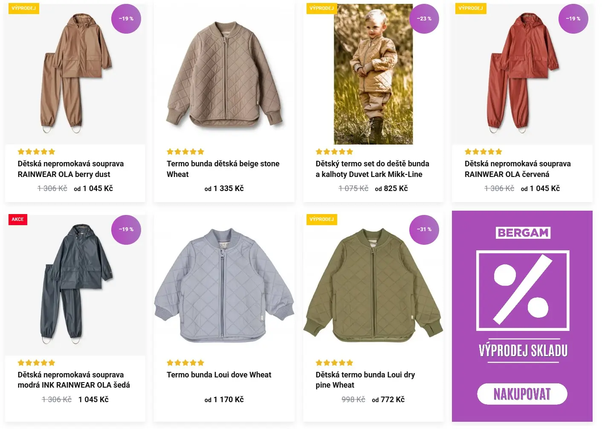Viewport: 602px width, 429px height.
Task: Open the BERGAM logo in sale banner
Action: coord(523,233)
